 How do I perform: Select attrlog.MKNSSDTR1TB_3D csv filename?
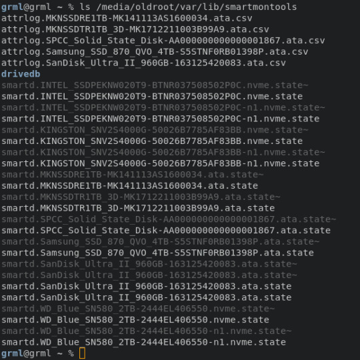(135, 29)
